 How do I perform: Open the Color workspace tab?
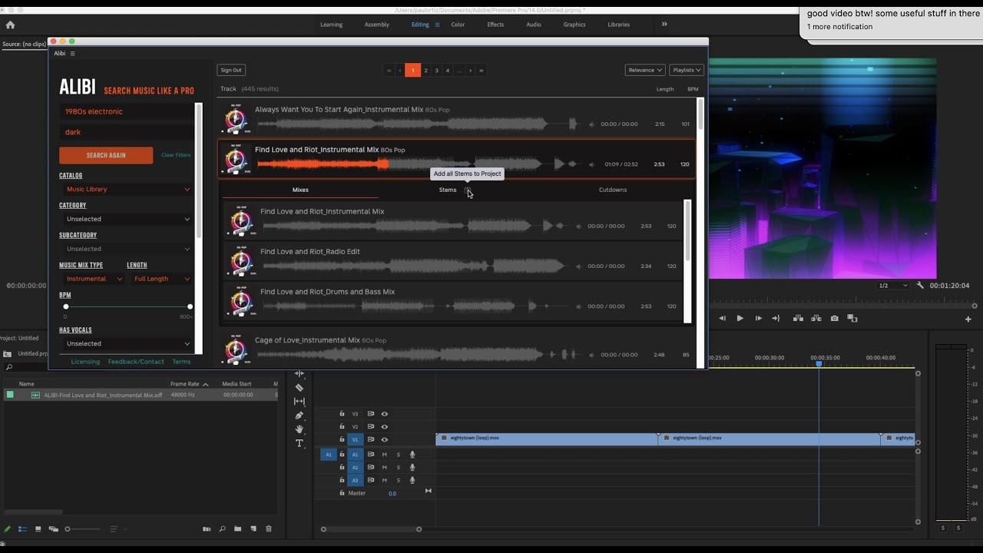[x=458, y=25]
